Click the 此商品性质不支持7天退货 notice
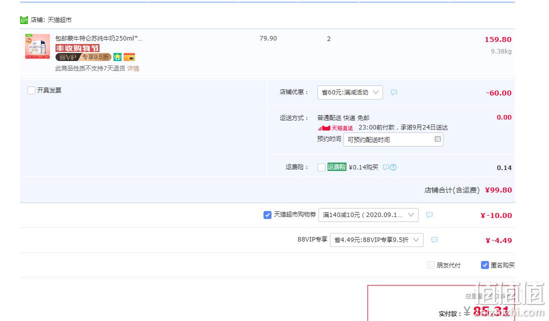 click(90, 68)
